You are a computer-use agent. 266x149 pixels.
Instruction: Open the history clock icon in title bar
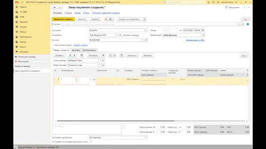click(213, 2)
